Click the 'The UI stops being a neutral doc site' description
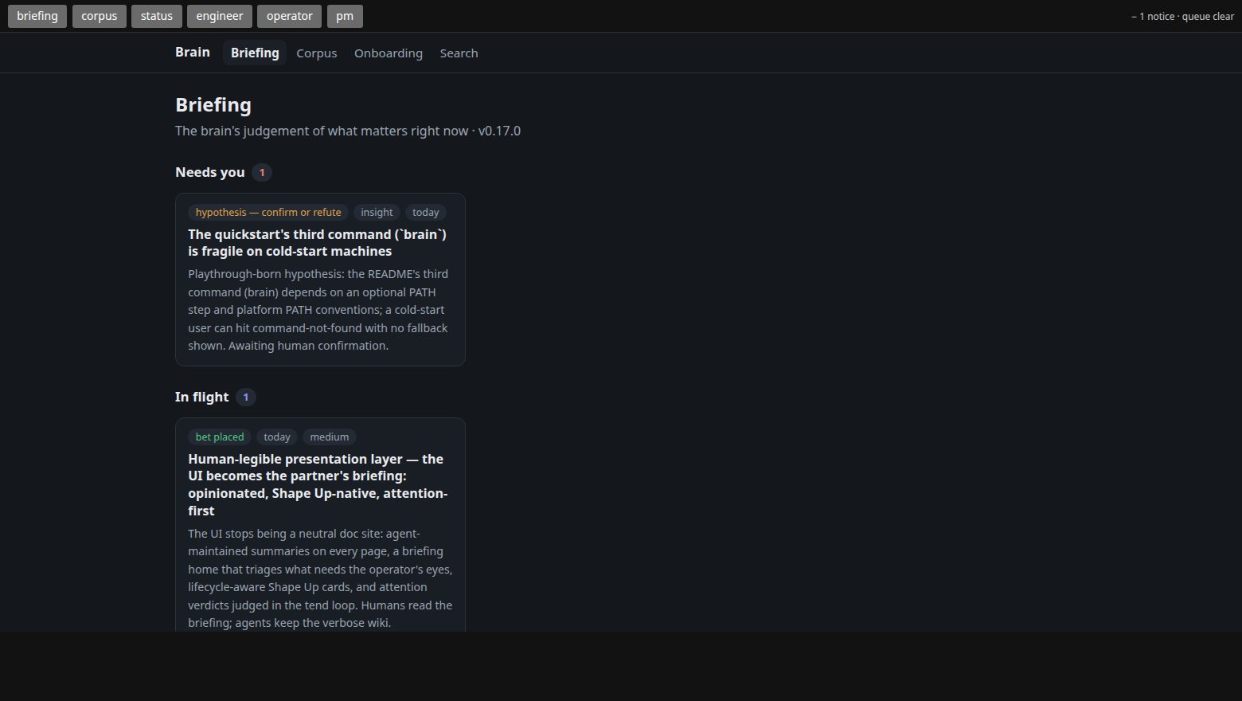Image resolution: width=1242 pixels, height=701 pixels. click(x=320, y=578)
